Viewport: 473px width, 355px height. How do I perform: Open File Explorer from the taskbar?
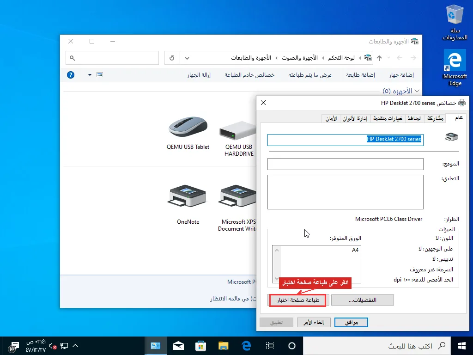coord(223,346)
